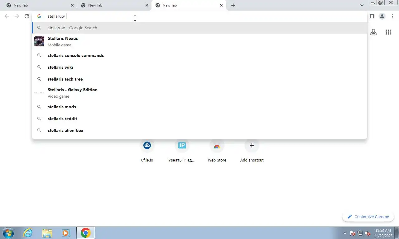This screenshot has height=239, width=399.
Task: Click the address bar text field
Action: [x=199, y=16]
